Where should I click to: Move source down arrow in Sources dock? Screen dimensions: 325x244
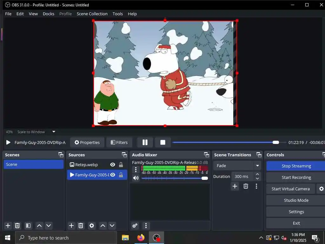pyautogui.click(x=112, y=226)
